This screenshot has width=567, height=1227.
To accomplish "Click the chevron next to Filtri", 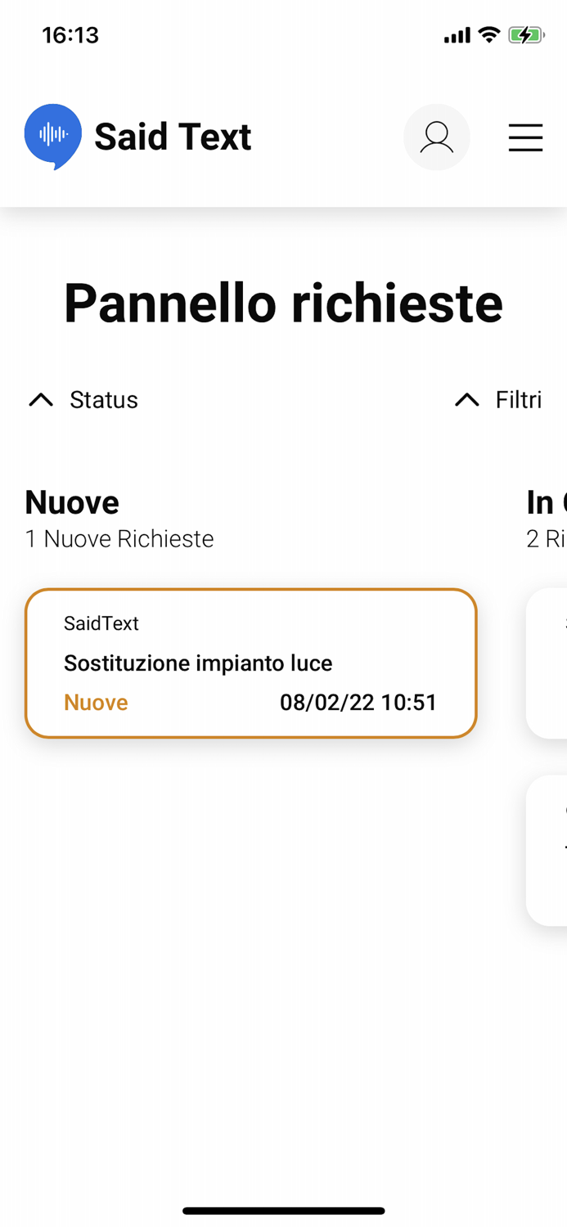I will (x=466, y=400).
